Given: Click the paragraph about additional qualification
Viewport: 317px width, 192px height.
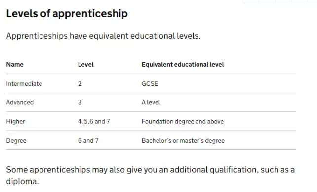Looking at the screenshot, I should [151, 175].
